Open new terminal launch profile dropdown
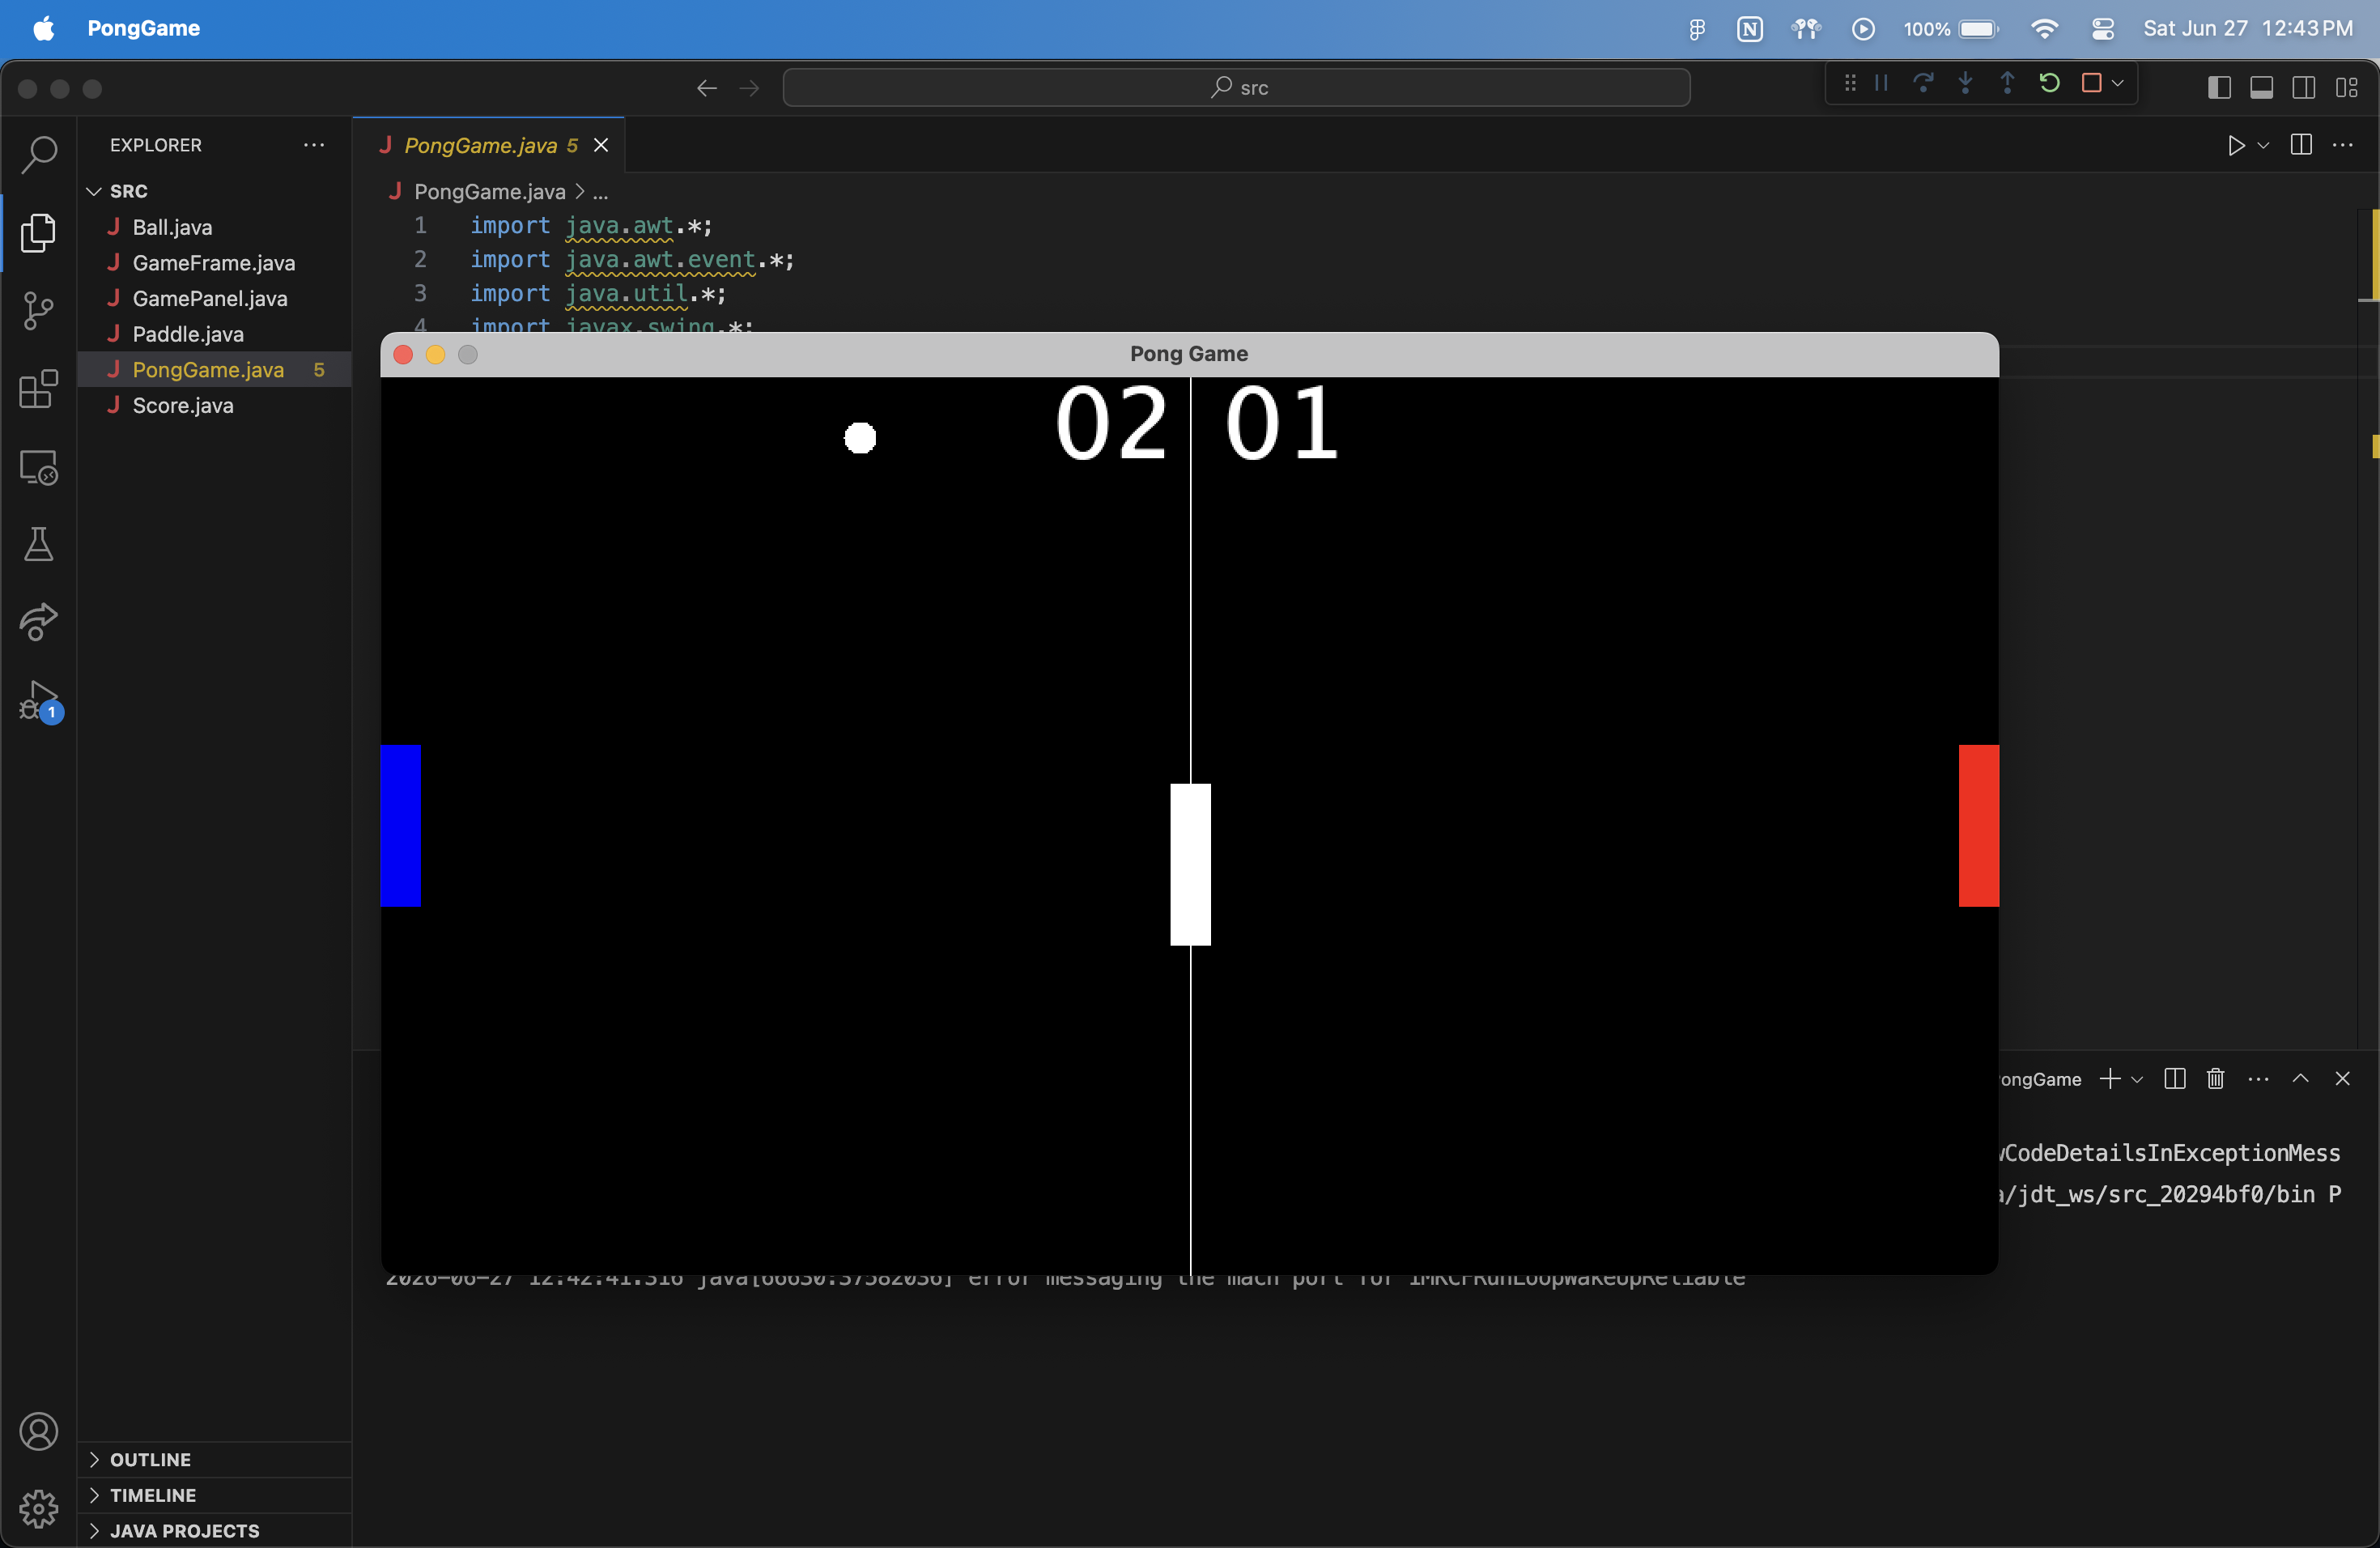The image size is (2380, 1548). coord(2137,1079)
